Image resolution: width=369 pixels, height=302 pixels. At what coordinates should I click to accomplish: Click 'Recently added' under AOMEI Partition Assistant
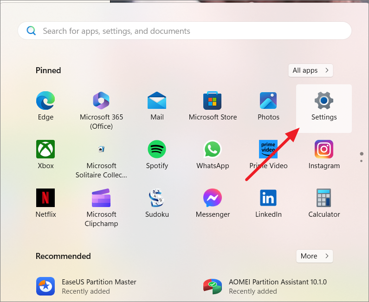(253, 291)
